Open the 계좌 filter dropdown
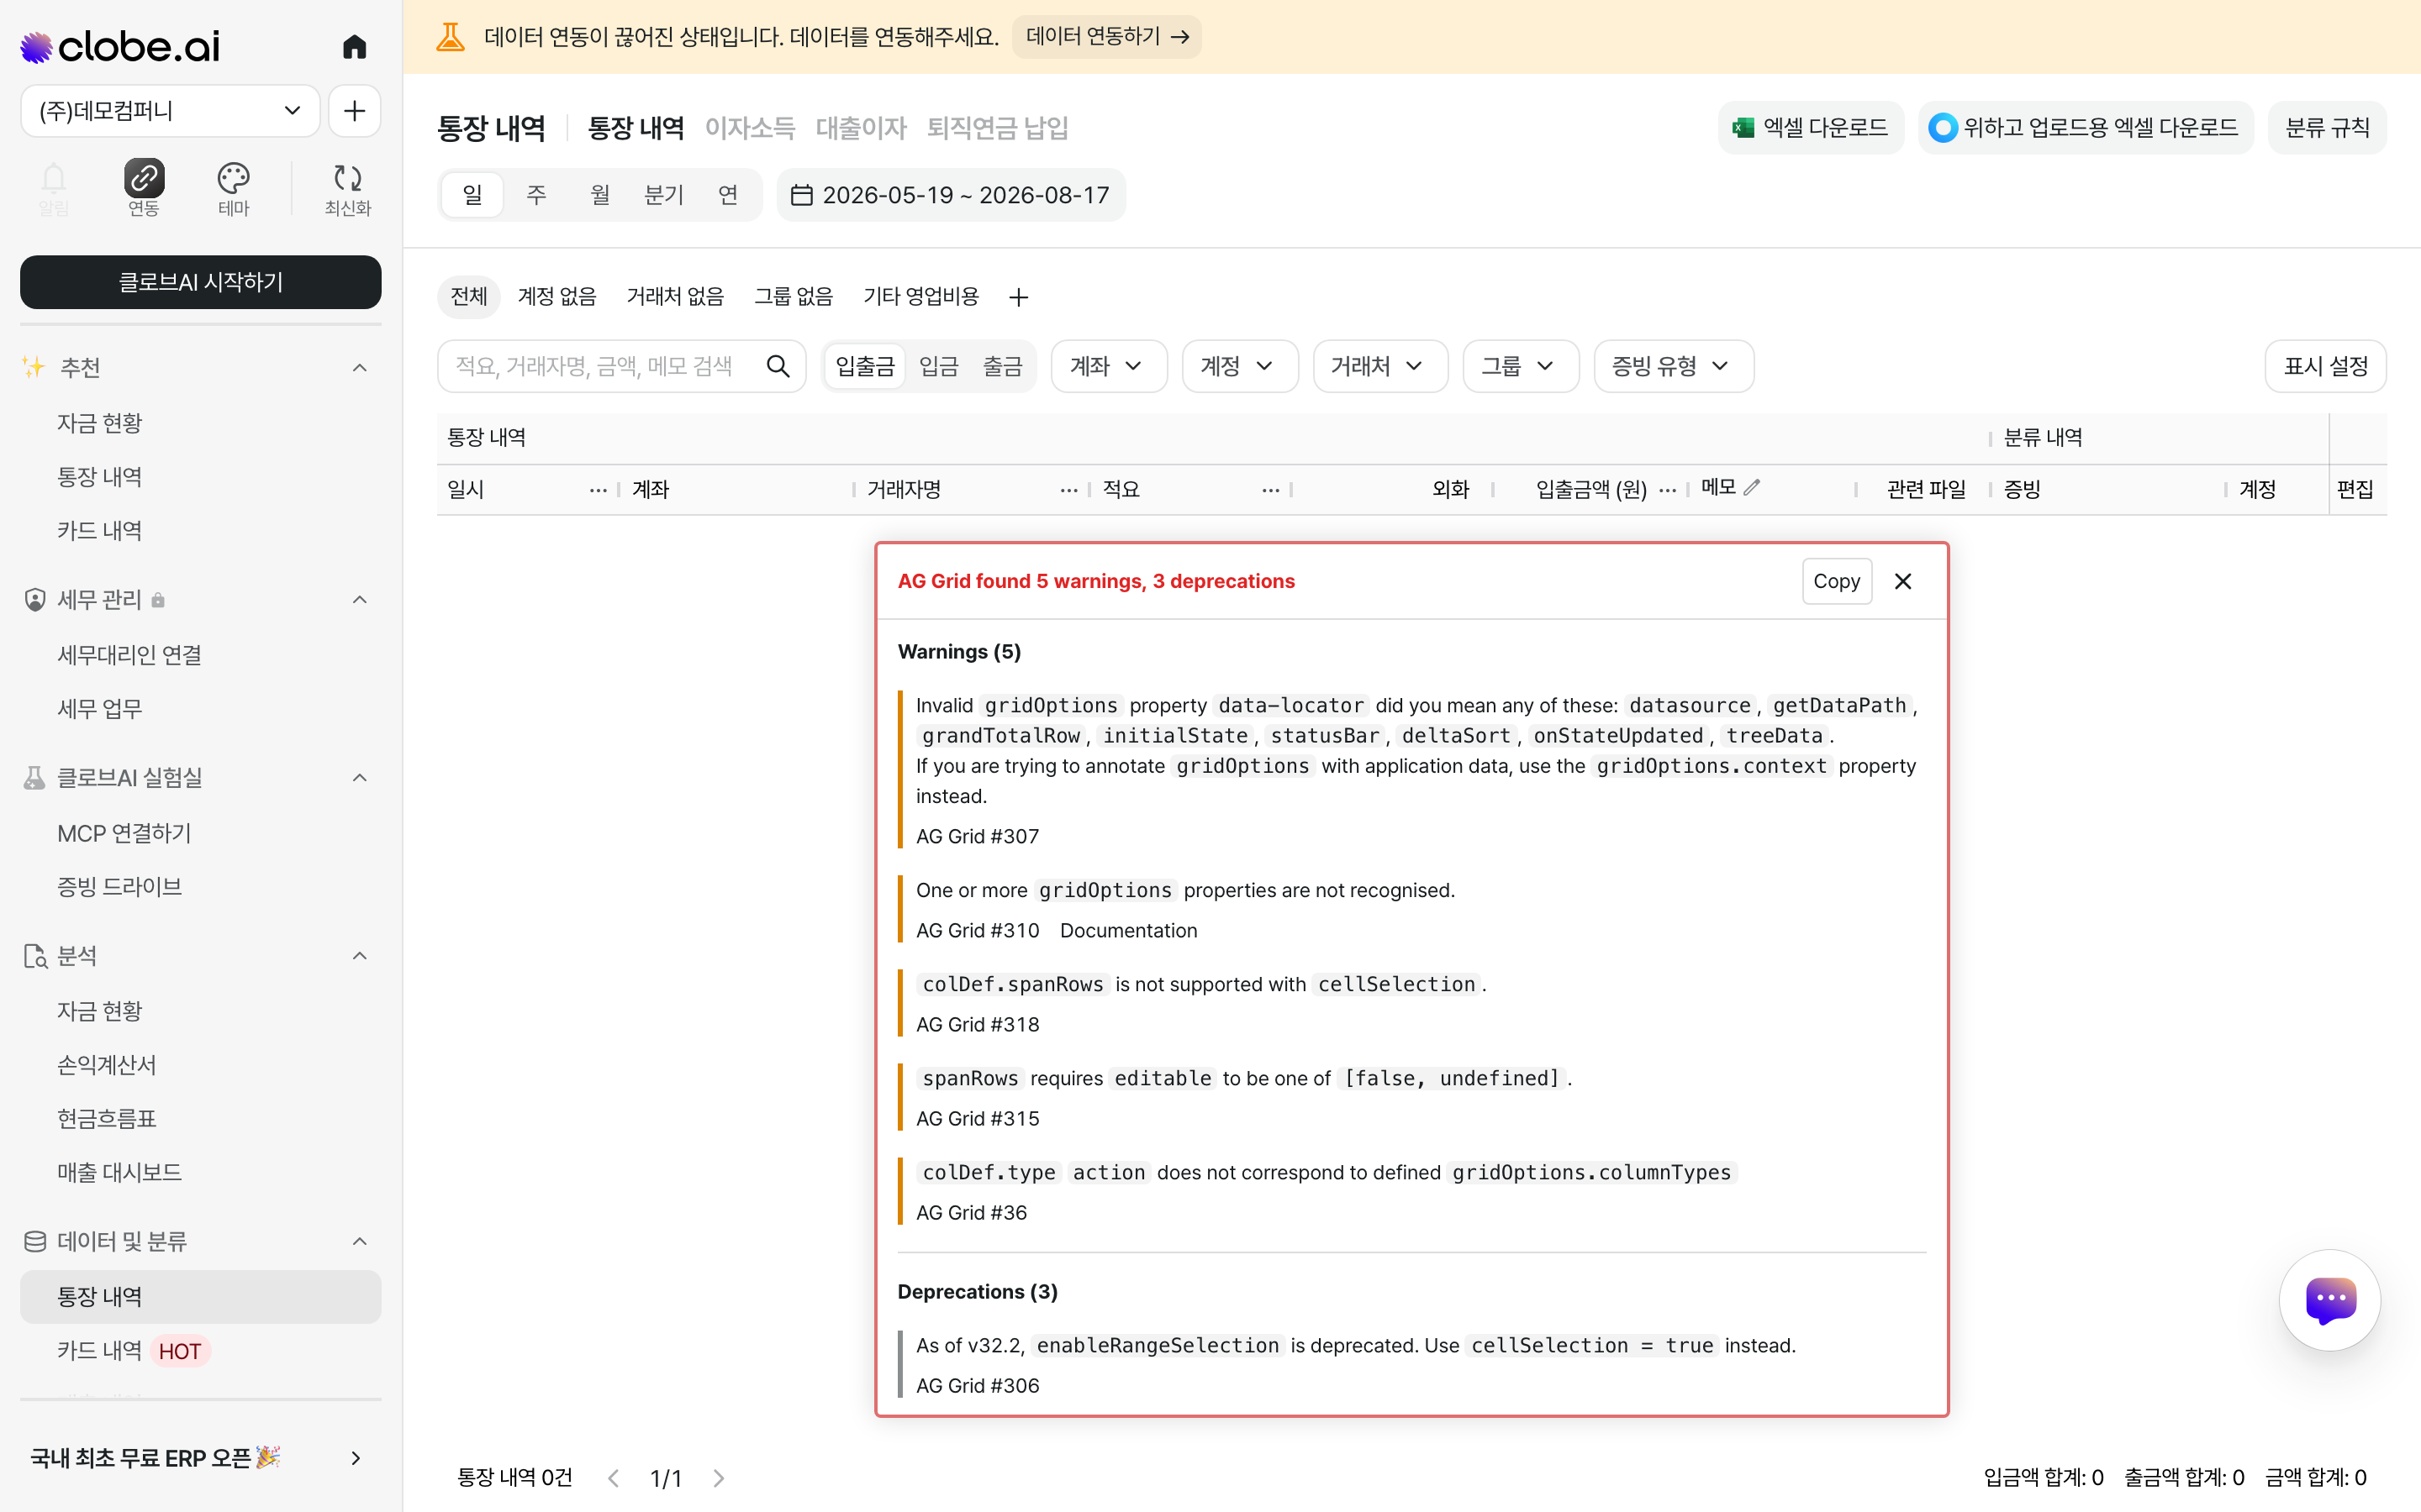Screen dimensions: 2421x1512 click(1109, 366)
